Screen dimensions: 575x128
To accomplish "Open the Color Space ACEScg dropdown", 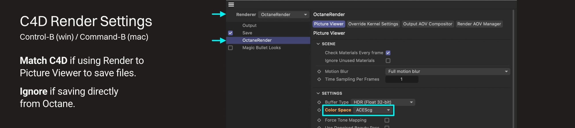I will (373, 110).
